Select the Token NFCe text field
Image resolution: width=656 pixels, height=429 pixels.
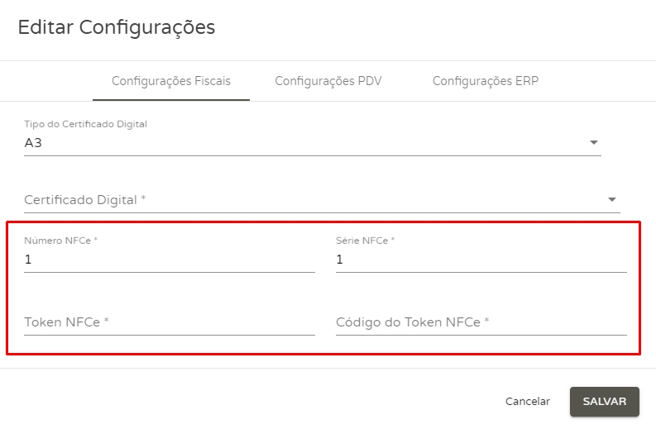170,322
